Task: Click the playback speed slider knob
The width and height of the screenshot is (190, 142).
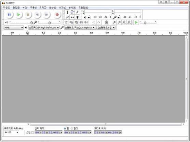Action: pyautogui.click(x=145, y=23)
